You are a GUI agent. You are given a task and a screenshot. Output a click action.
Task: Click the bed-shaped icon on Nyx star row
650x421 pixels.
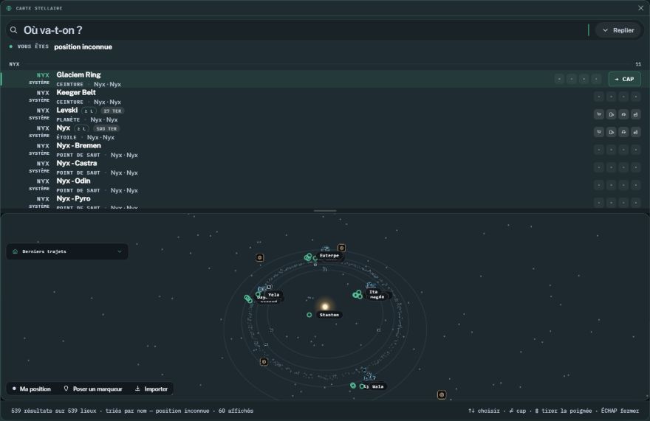point(635,132)
